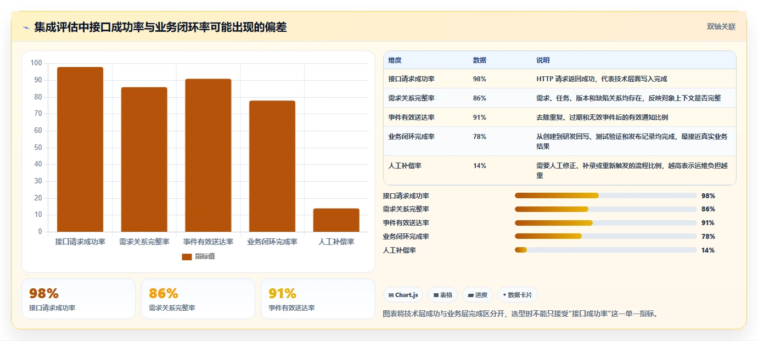Click x-axis label 业务闭环完成率

click(272, 242)
